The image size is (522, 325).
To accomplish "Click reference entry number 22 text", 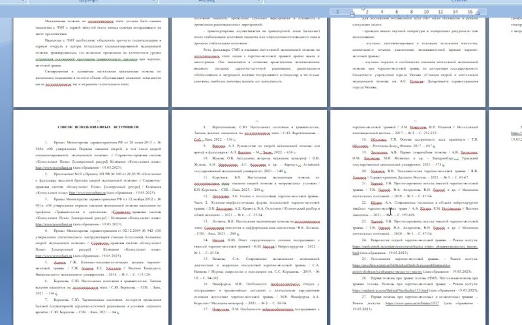I will coord(415,208).
